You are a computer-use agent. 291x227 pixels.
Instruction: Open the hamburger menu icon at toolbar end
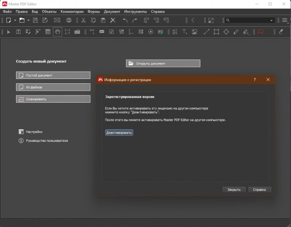(285, 20)
